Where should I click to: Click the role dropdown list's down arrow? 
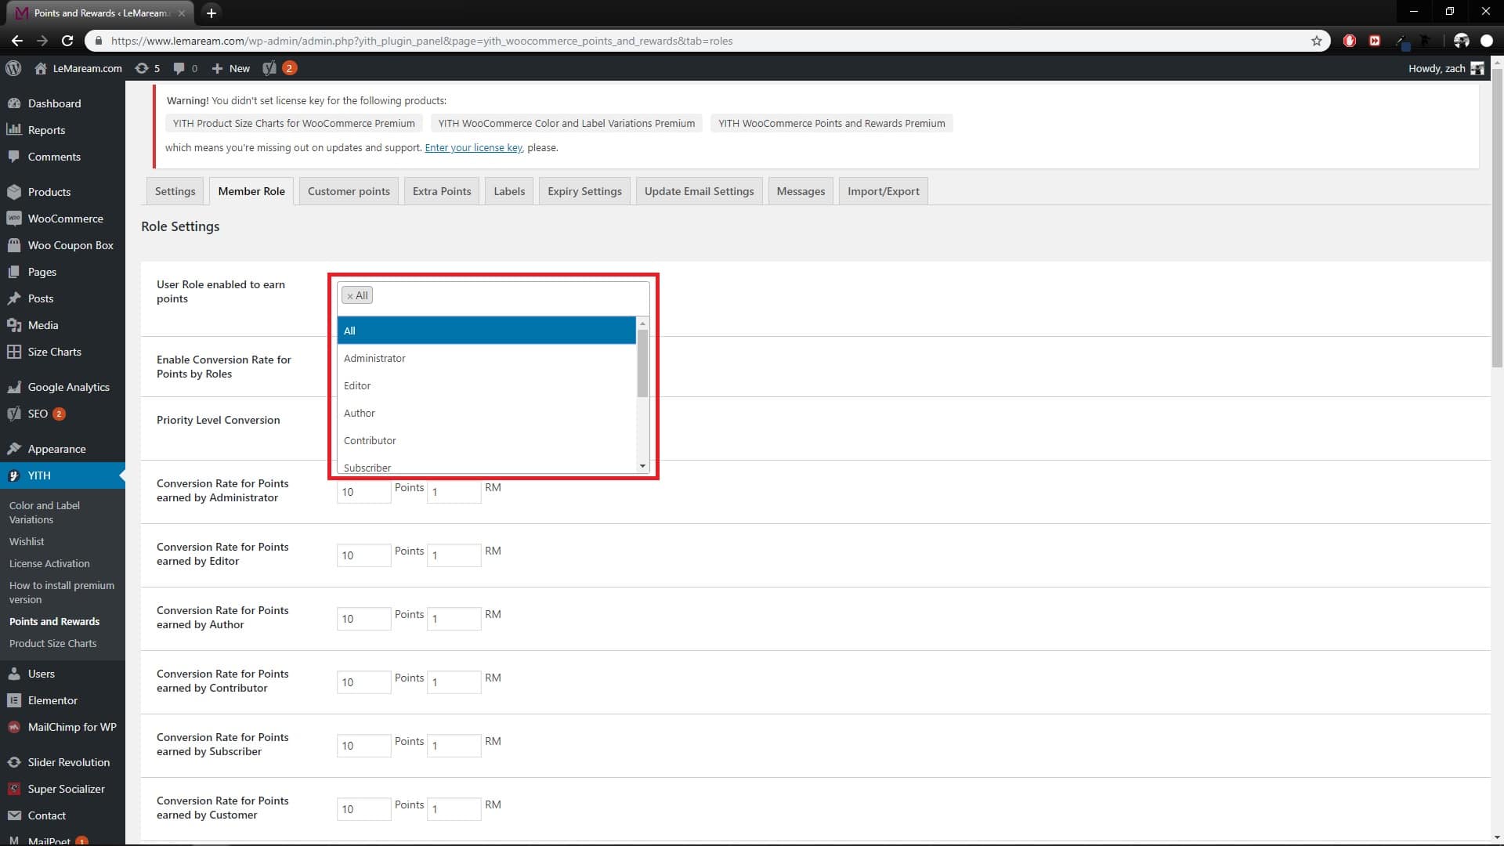pos(642,466)
